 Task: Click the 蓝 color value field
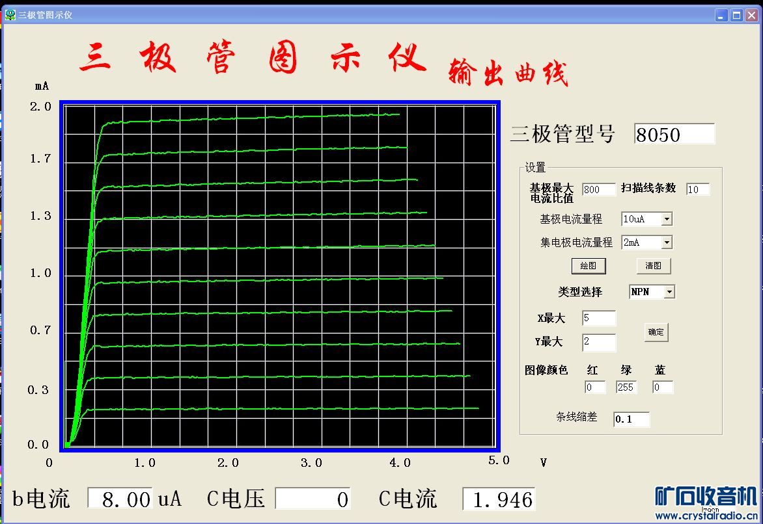coord(662,387)
